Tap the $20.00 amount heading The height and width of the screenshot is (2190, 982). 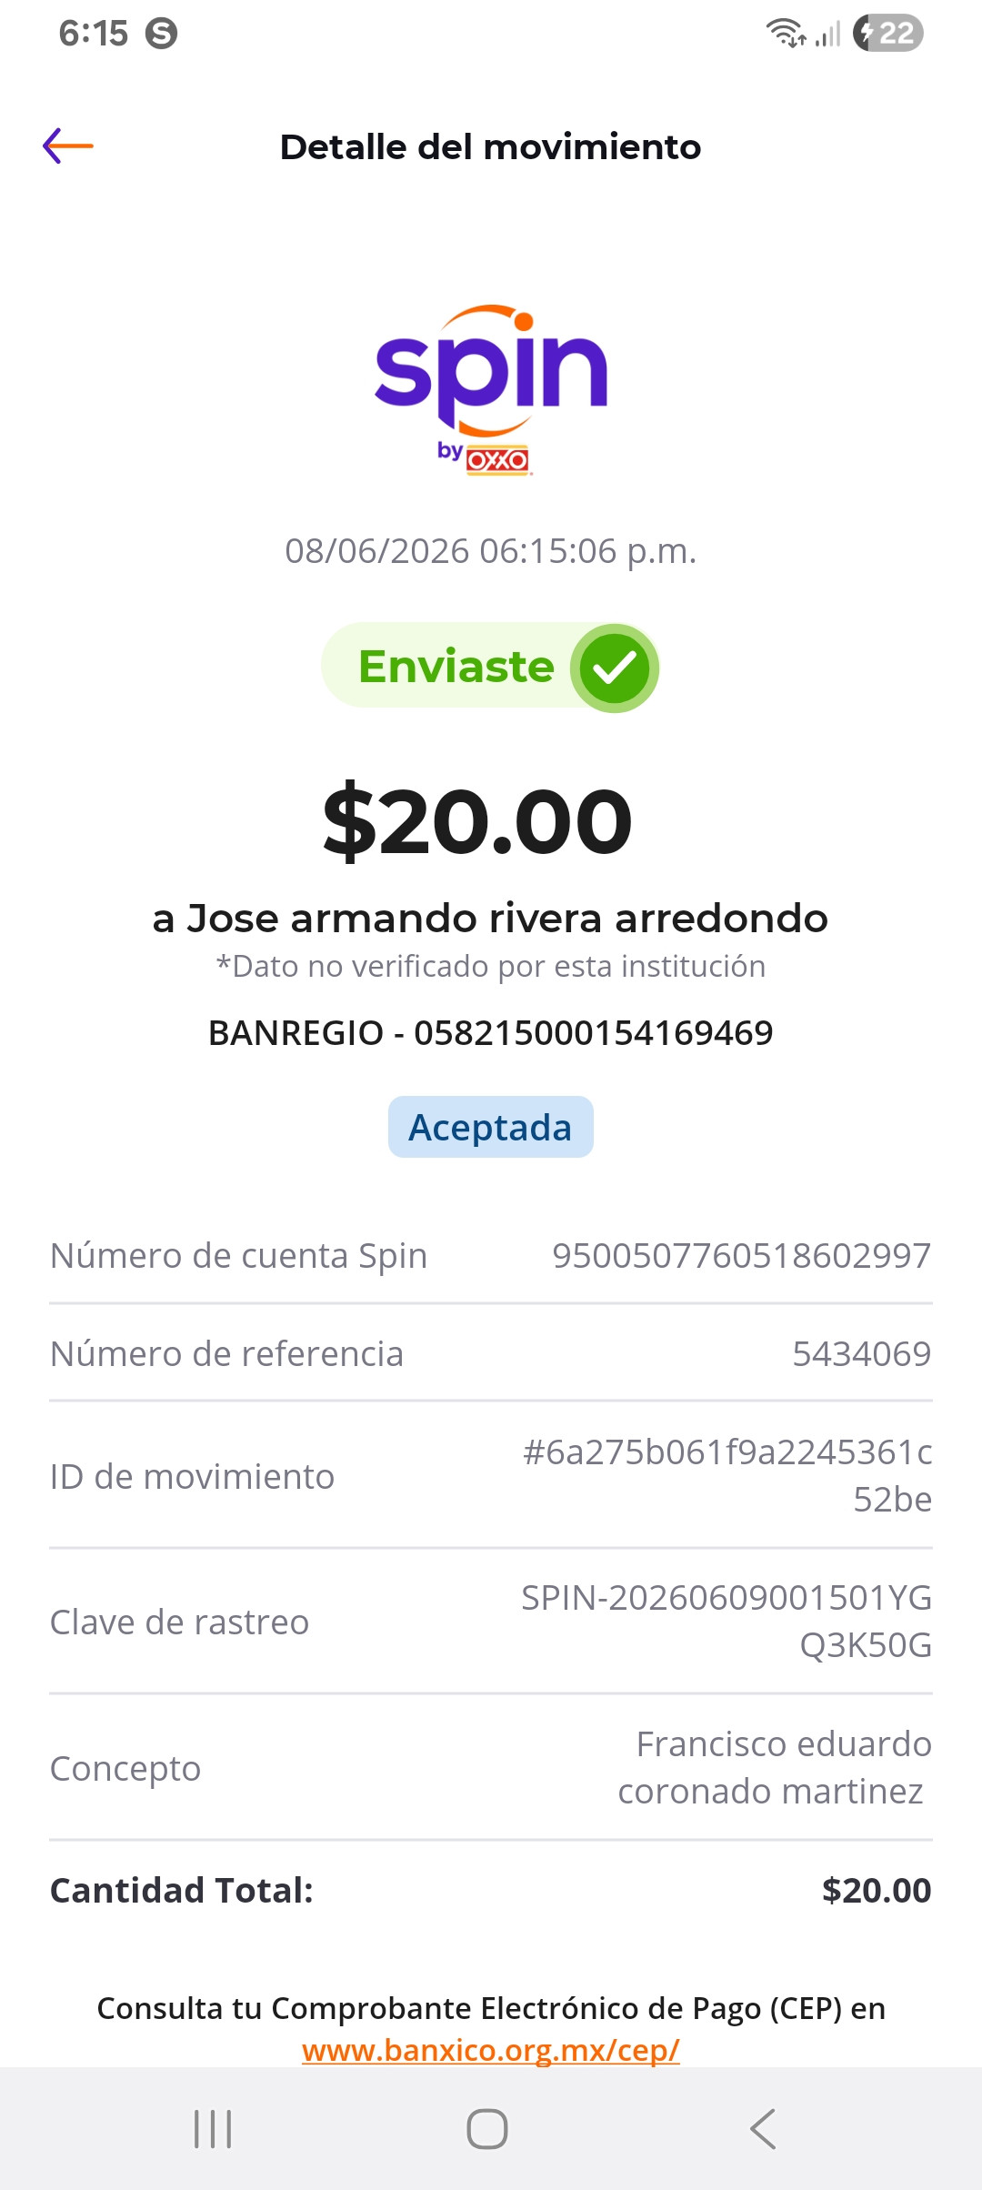[x=478, y=821]
